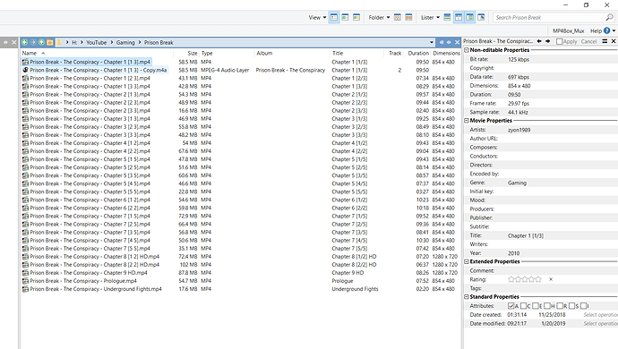Click the last Lister toolbar icon before search

481,17
